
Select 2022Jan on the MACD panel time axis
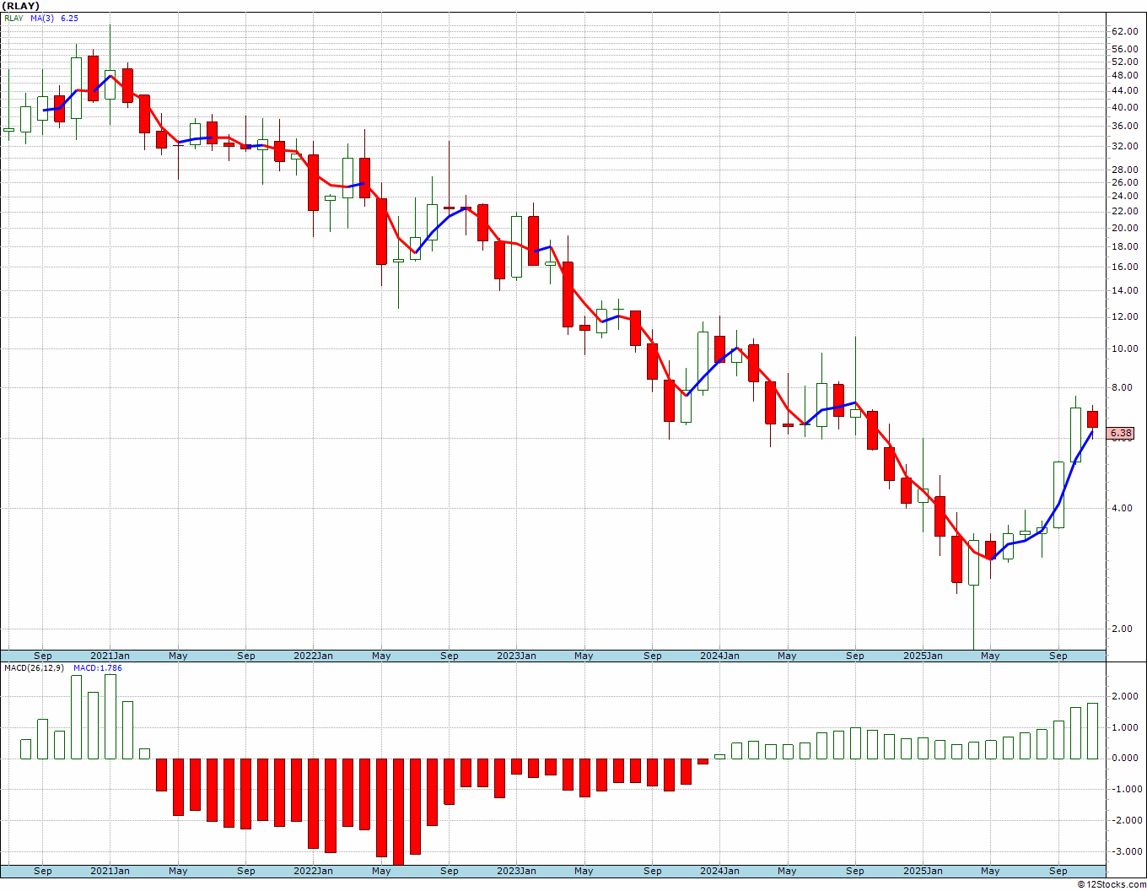click(x=313, y=871)
